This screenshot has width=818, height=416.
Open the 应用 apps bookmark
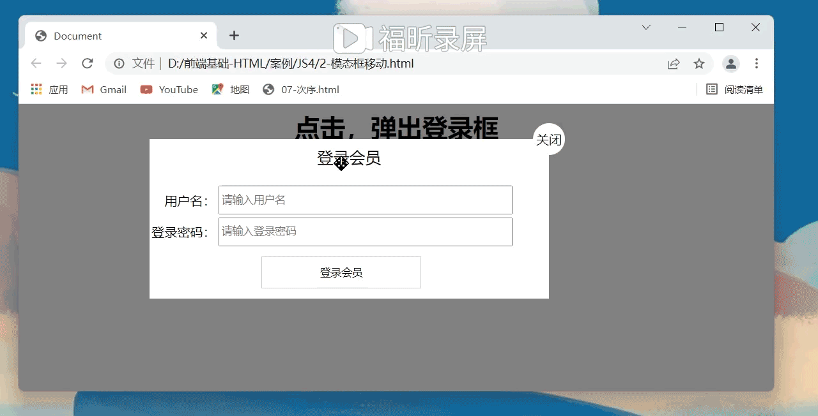pos(49,89)
